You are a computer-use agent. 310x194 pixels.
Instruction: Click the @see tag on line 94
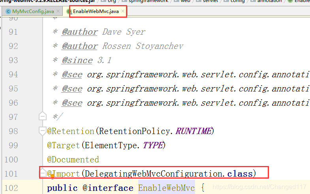point(72,75)
